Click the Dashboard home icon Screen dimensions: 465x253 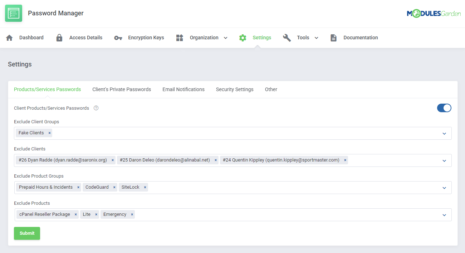point(9,38)
